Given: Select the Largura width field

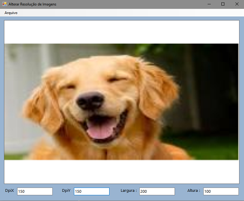Looking at the screenshot, I should pyautogui.click(x=157, y=191).
